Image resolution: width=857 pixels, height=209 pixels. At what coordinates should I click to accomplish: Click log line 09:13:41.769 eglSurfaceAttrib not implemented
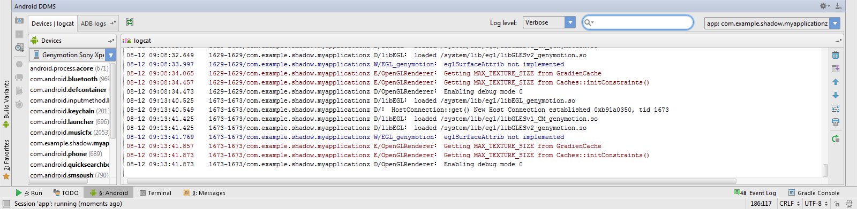click(x=345, y=137)
